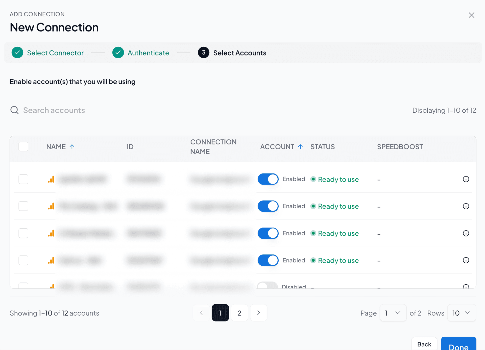485x350 pixels.
Task: Open the Page number dropdown
Action: click(x=393, y=313)
